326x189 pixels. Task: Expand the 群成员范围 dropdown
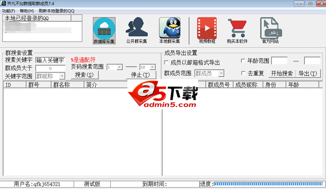[x=221, y=73]
